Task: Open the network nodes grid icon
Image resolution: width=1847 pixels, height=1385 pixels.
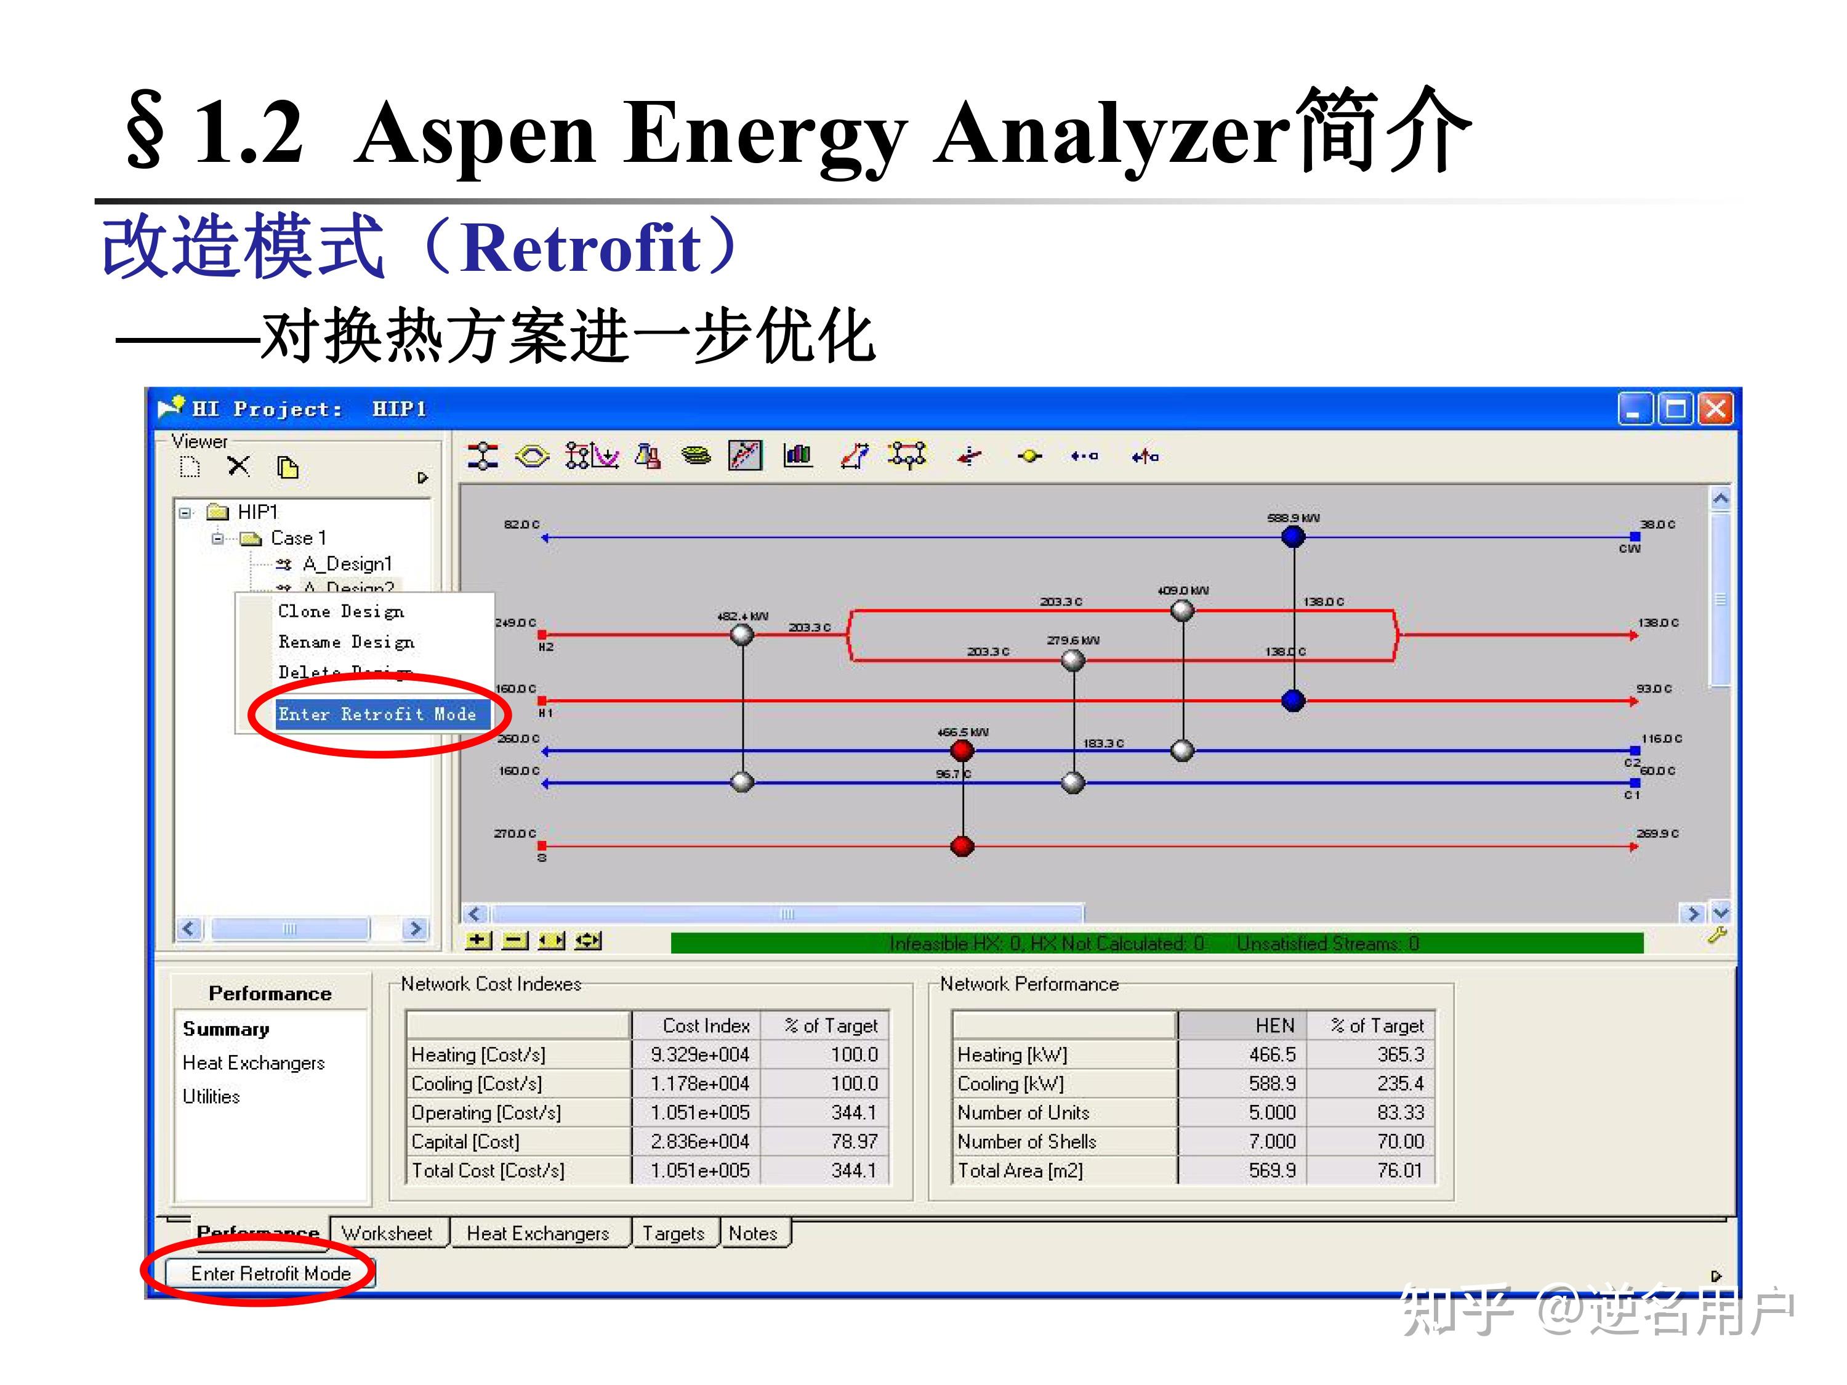Action: tap(578, 456)
